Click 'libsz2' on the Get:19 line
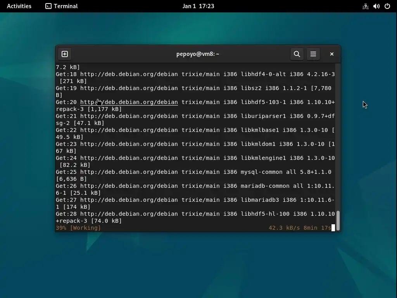This screenshot has height=298, width=397. click(x=251, y=88)
